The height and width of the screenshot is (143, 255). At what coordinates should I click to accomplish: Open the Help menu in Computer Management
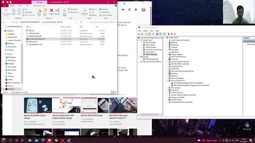(157, 31)
